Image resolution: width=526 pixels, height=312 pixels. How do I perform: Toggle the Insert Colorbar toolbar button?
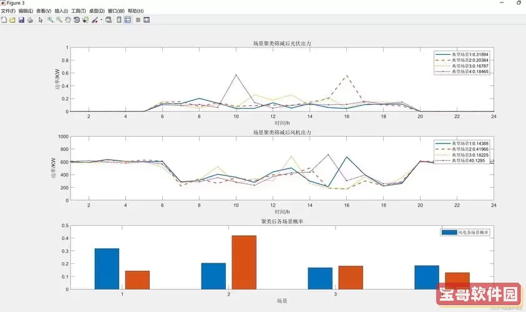click(x=119, y=20)
